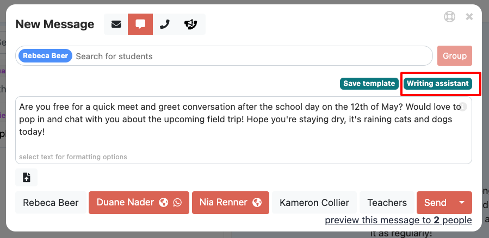Send the message
Screen dimensions: 489x238
point(435,203)
